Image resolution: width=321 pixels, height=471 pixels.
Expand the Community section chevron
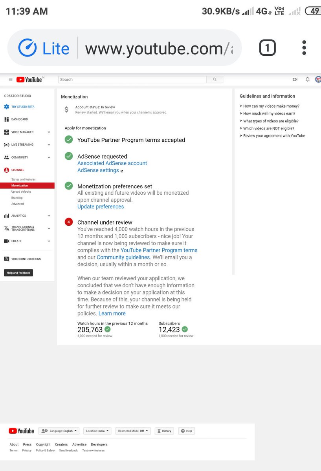click(x=49, y=157)
